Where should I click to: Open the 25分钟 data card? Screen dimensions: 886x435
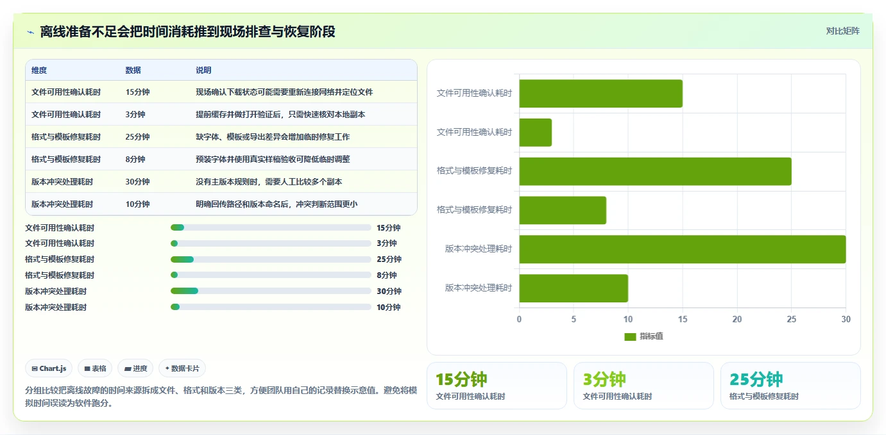(x=790, y=385)
